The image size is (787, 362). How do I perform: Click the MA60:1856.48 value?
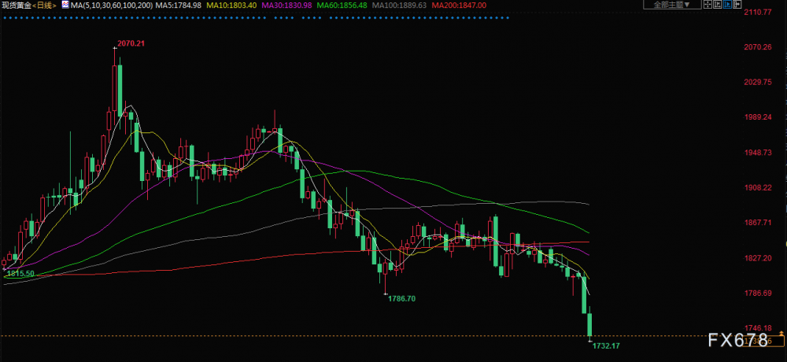coord(342,5)
